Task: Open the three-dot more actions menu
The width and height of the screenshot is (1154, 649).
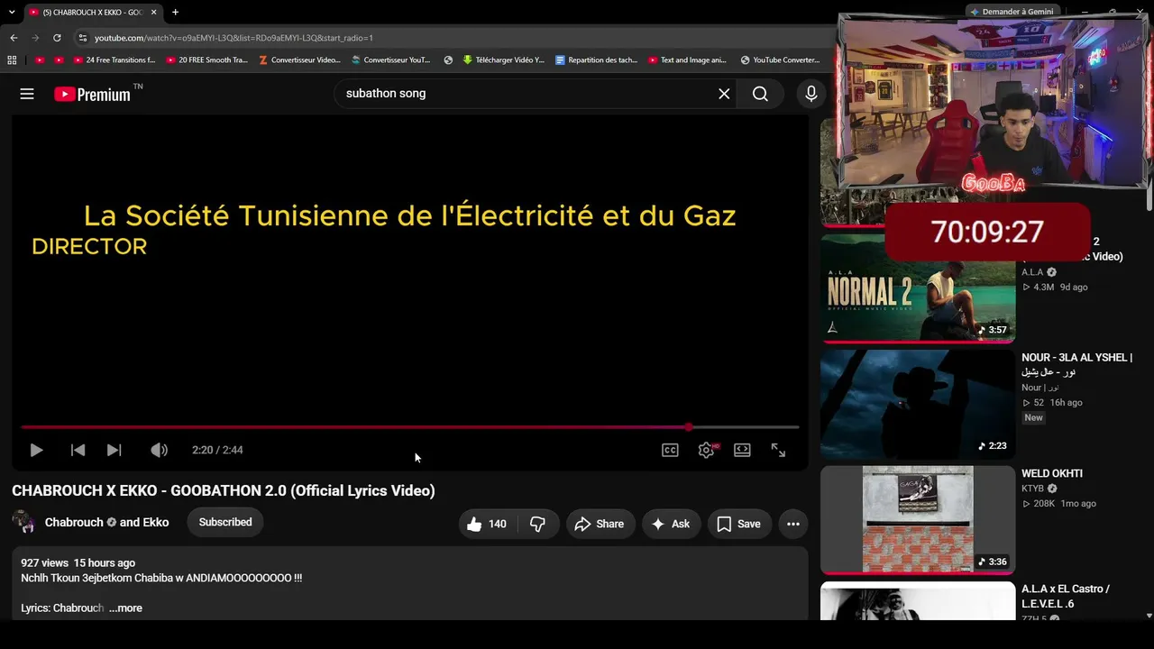Action: (x=793, y=524)
